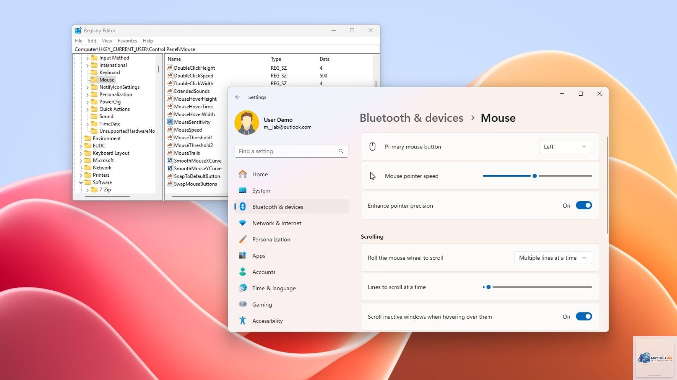This screenshot has width=677, height=380.
Task: Click the Registry Editor app icon in title bar
Action: pyautogui.click(x=78, y=31)
